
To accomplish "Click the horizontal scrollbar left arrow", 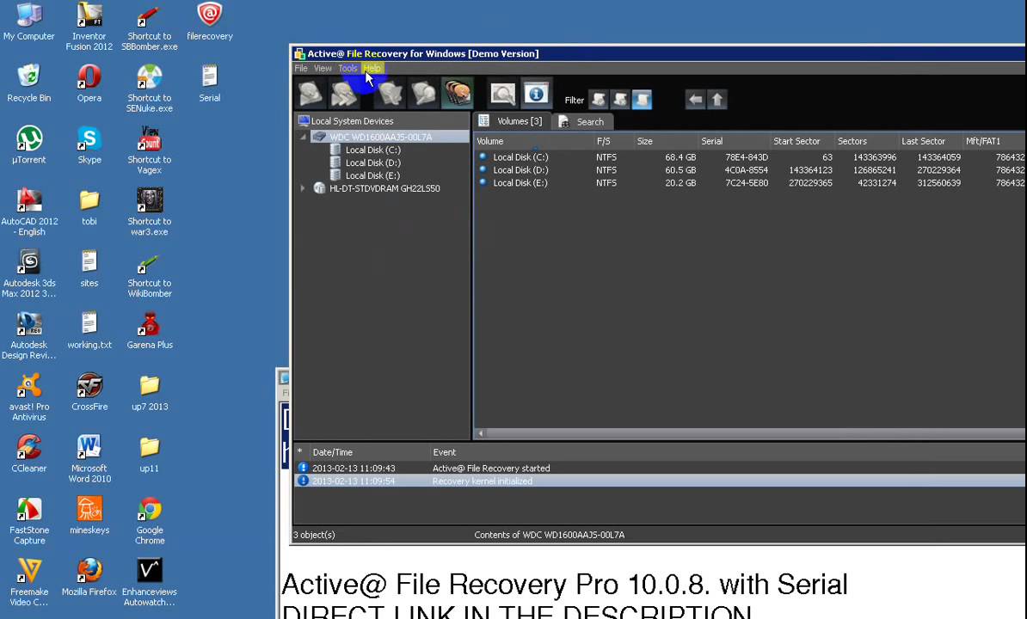I will click(x=480, y=433).
